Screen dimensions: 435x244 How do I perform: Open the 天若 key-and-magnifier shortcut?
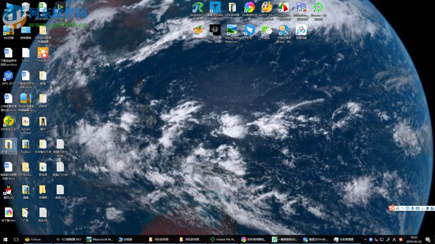pos(284,34)
